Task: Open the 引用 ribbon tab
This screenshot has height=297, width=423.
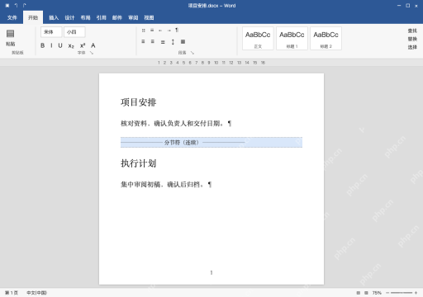Action: tap(102, 17)
